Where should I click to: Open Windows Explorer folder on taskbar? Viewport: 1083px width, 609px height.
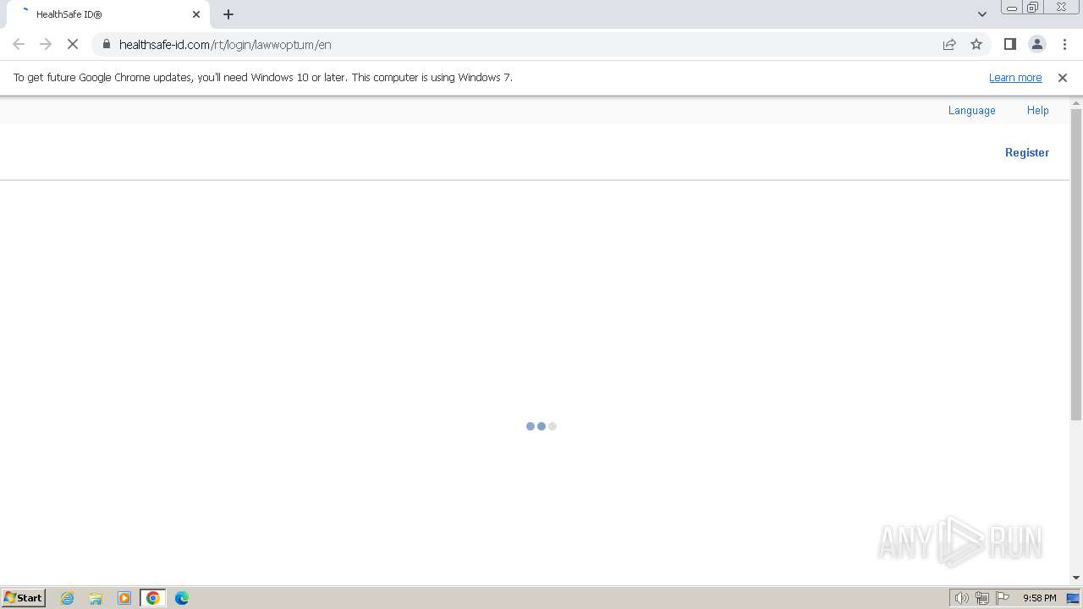pos(96,598)
